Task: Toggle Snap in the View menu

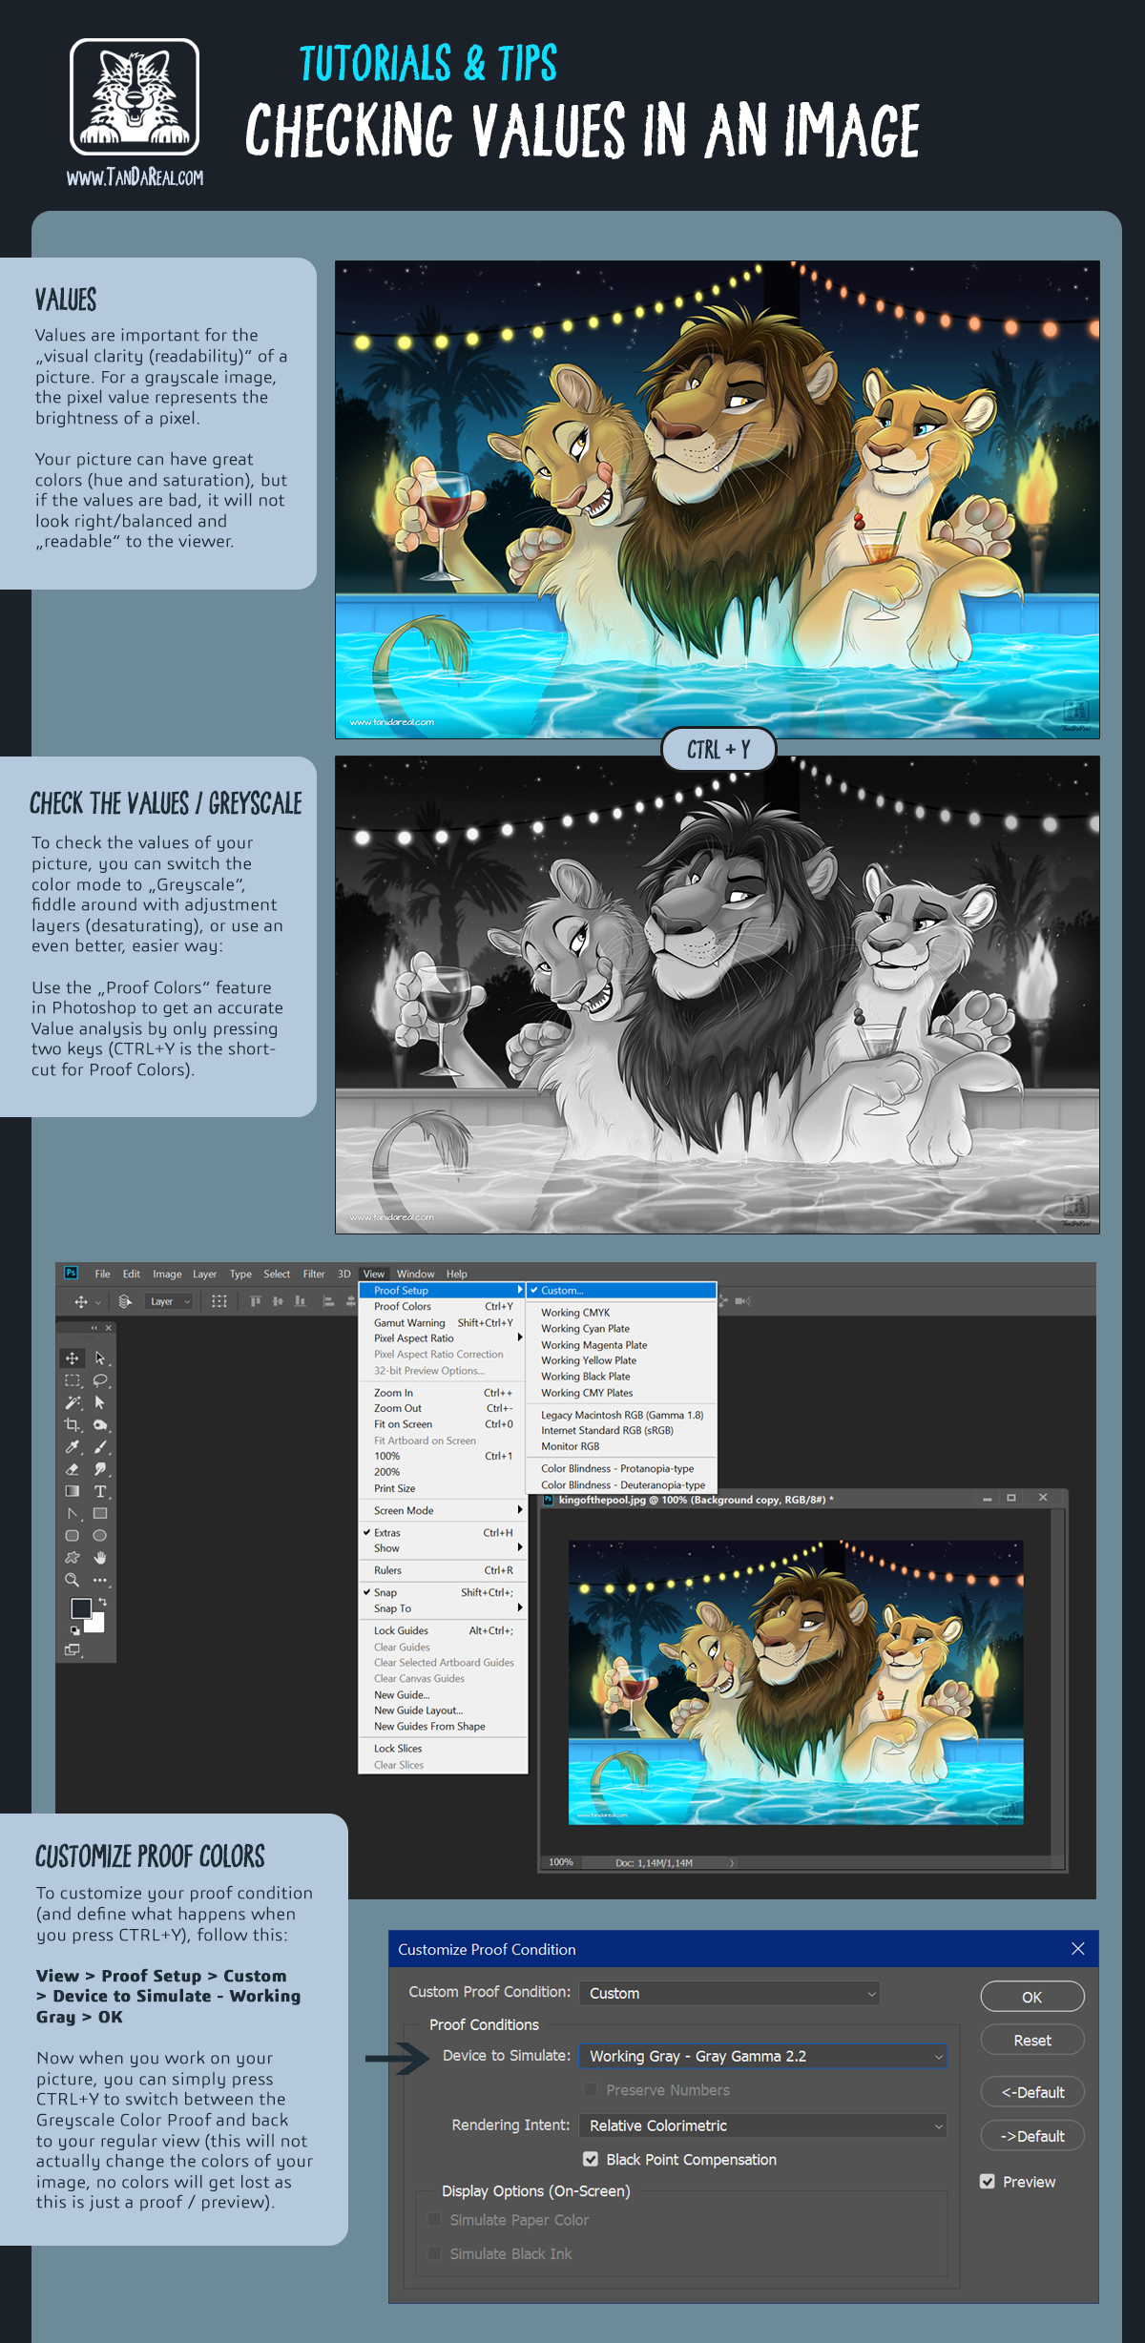Action: pyautogui.click(x=443, y=1592)
